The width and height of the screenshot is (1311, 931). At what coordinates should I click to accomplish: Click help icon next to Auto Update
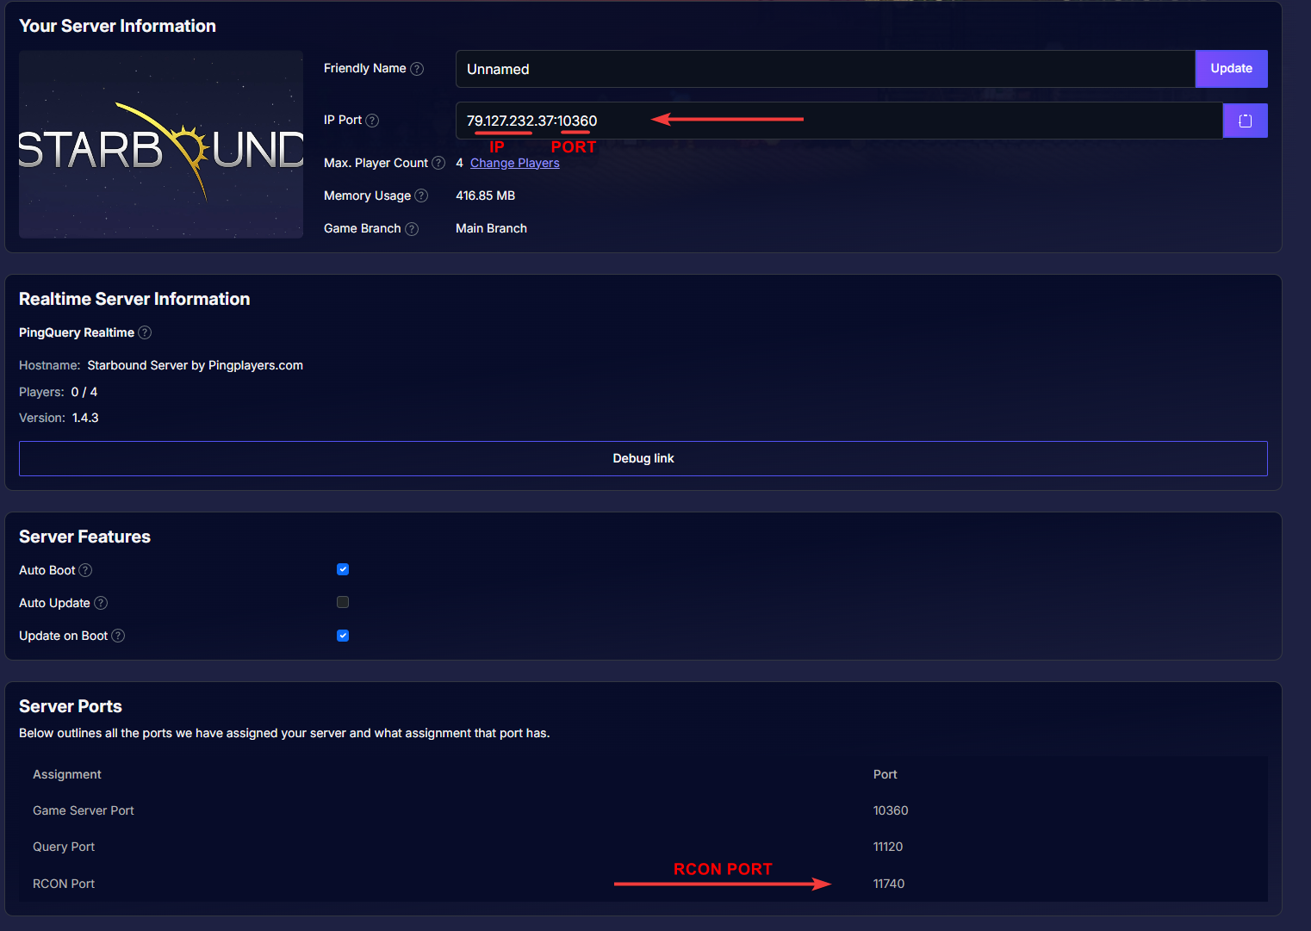pyautogui.click(x=101, y=603)
